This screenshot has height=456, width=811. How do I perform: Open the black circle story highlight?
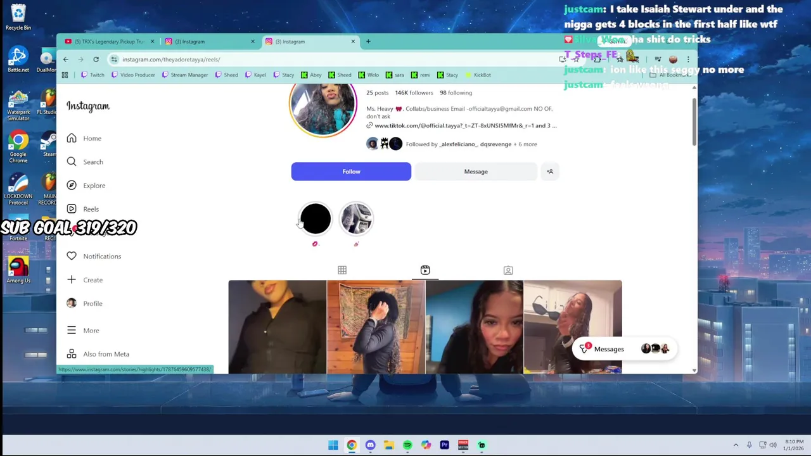click(x=316, y=219)
